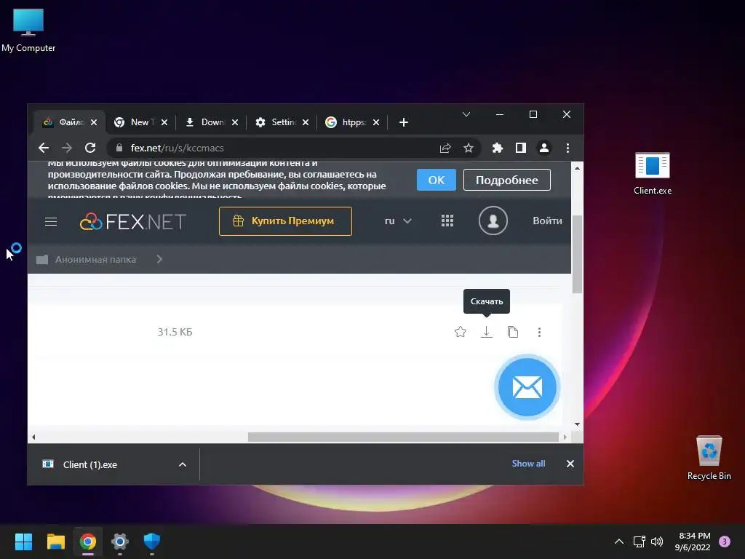Click the 31.5 КБ file size text
The height and width of the screenshot is (559, 745).
[175, 332]
